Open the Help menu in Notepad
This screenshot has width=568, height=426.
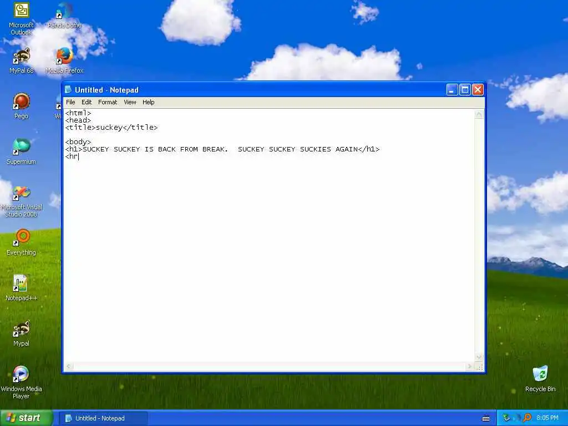[x=148, y=102]
